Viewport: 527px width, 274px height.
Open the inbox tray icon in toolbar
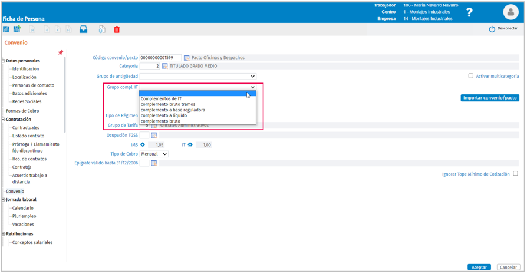[84, 29]
